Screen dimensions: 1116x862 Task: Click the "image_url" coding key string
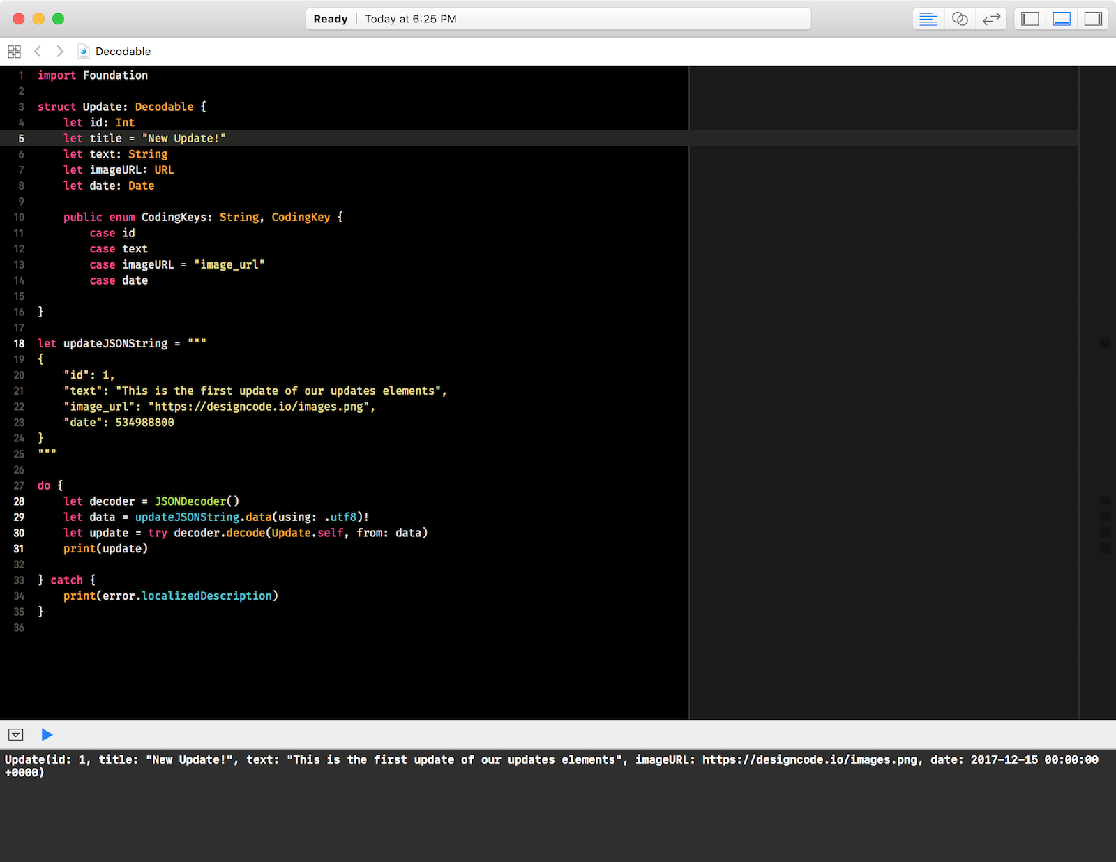click(x=229, y=264)
